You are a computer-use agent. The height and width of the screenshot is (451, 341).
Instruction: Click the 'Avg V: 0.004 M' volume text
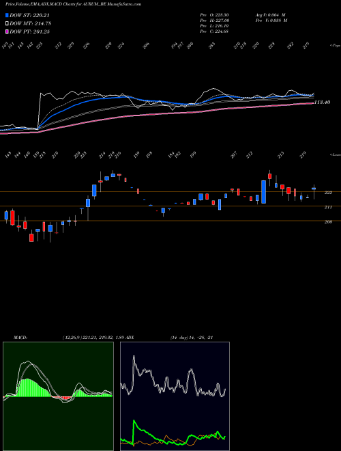coord(270,14)
